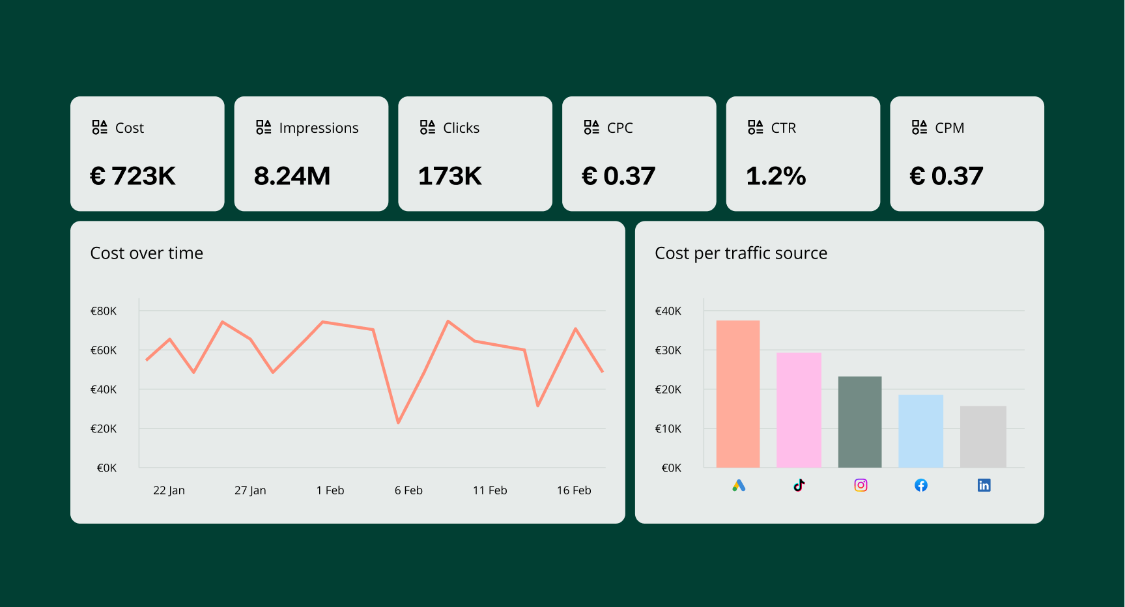The width and height of the screenshot is (1125, 607).
Task: Click the Google Ads icon below the bar chart
Action: pos(739,485)
